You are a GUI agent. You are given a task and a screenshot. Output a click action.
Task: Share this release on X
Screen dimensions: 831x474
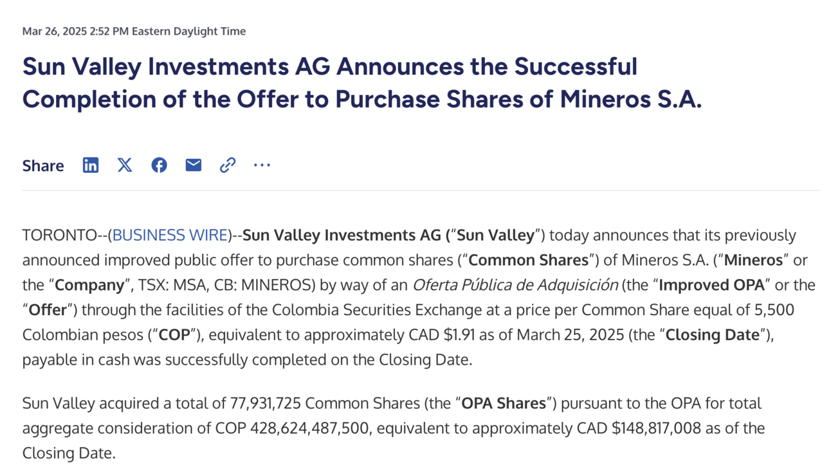coord(125,165)
